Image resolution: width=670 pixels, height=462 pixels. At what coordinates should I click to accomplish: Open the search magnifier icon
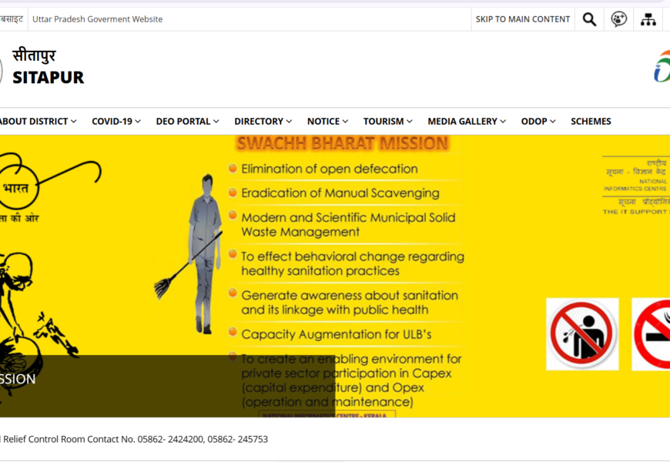[589, 19]
